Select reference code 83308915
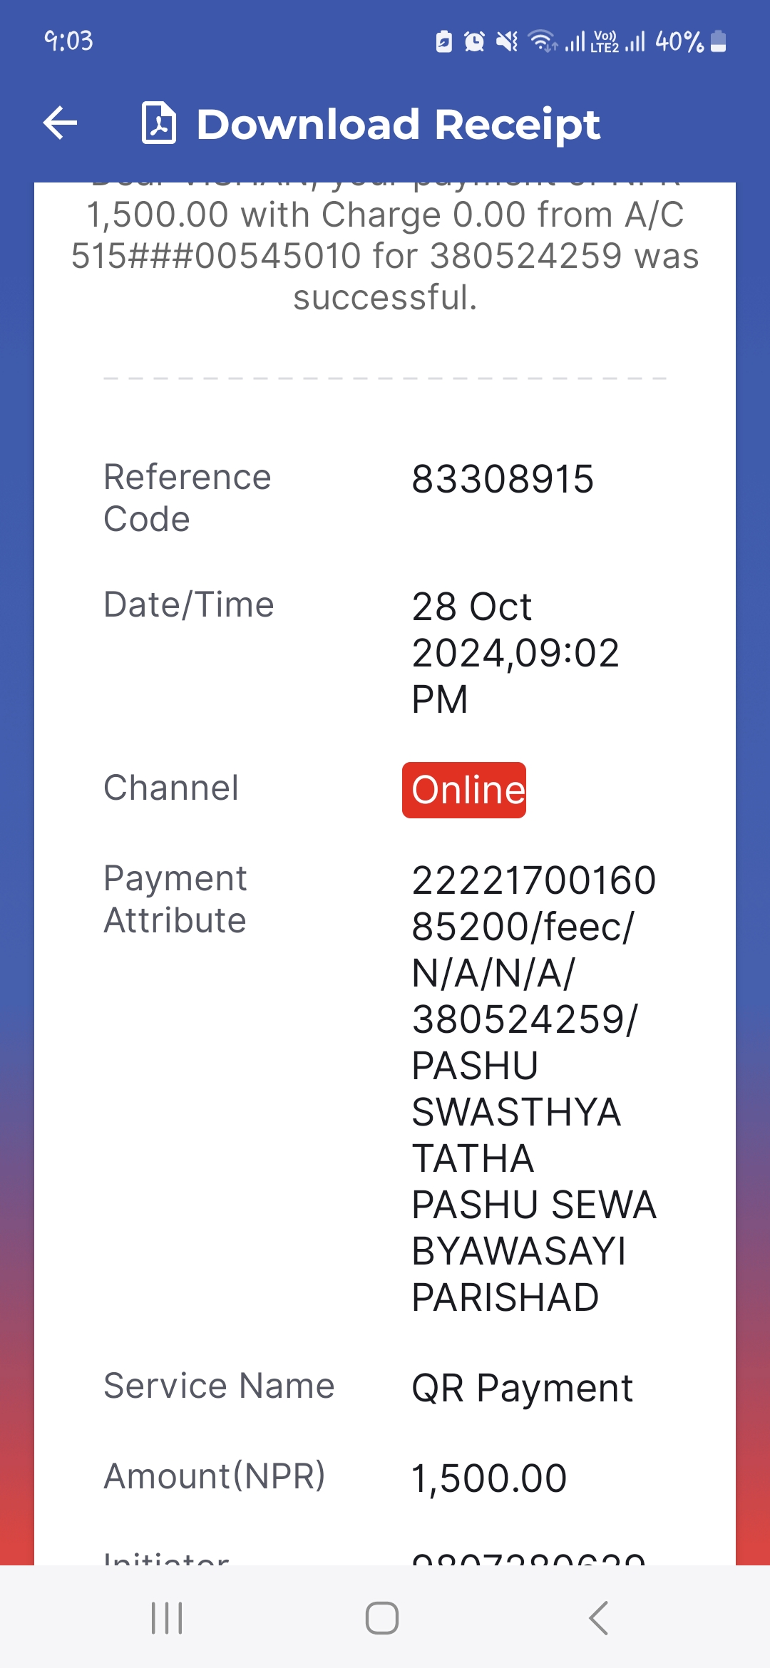The image size is (770, 1668). [x=503, y=478]
